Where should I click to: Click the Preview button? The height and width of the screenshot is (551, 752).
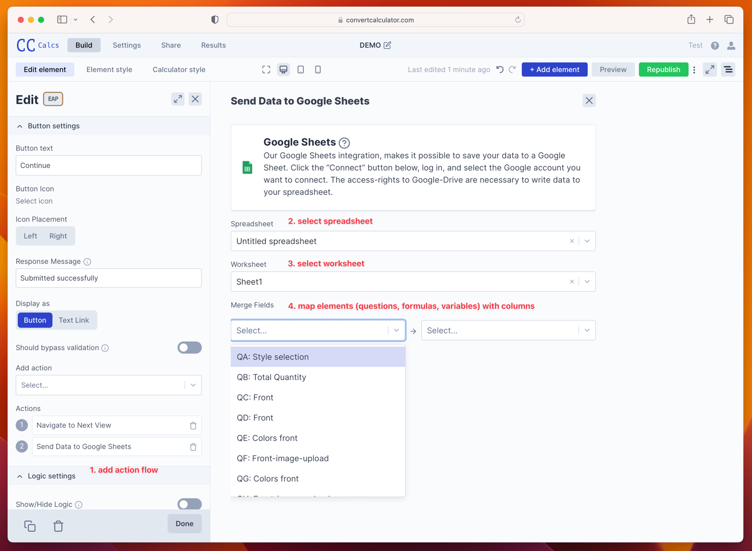pyautogui.click(x=613, y=69)
